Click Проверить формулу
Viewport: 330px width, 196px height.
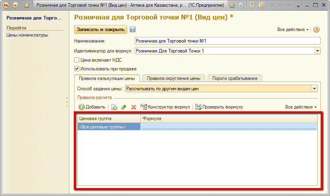coord(219,107)
